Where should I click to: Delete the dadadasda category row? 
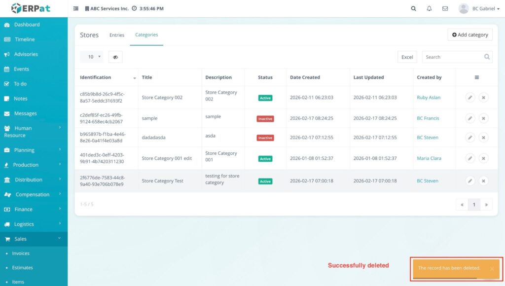click(x=483, y=138)
